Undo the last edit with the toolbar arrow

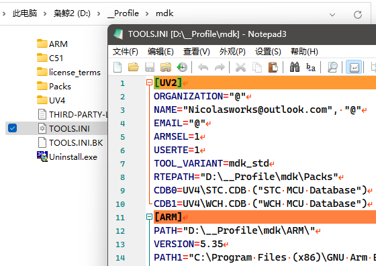[x=203, y=67]
